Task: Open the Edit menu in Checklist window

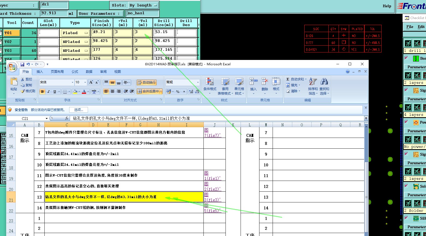Action: pyautogui.click(x=421, y=27)
